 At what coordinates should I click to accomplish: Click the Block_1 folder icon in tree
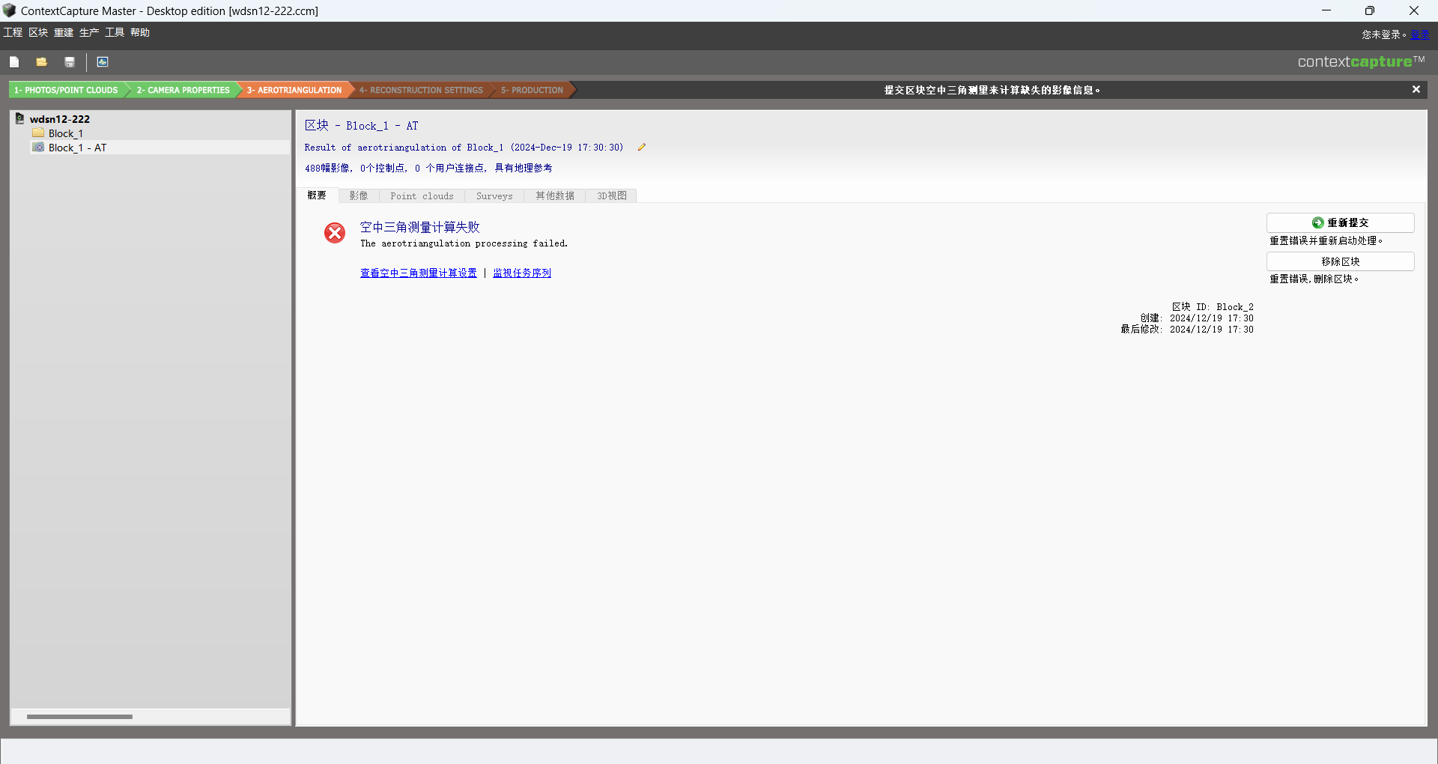point(38,133)
